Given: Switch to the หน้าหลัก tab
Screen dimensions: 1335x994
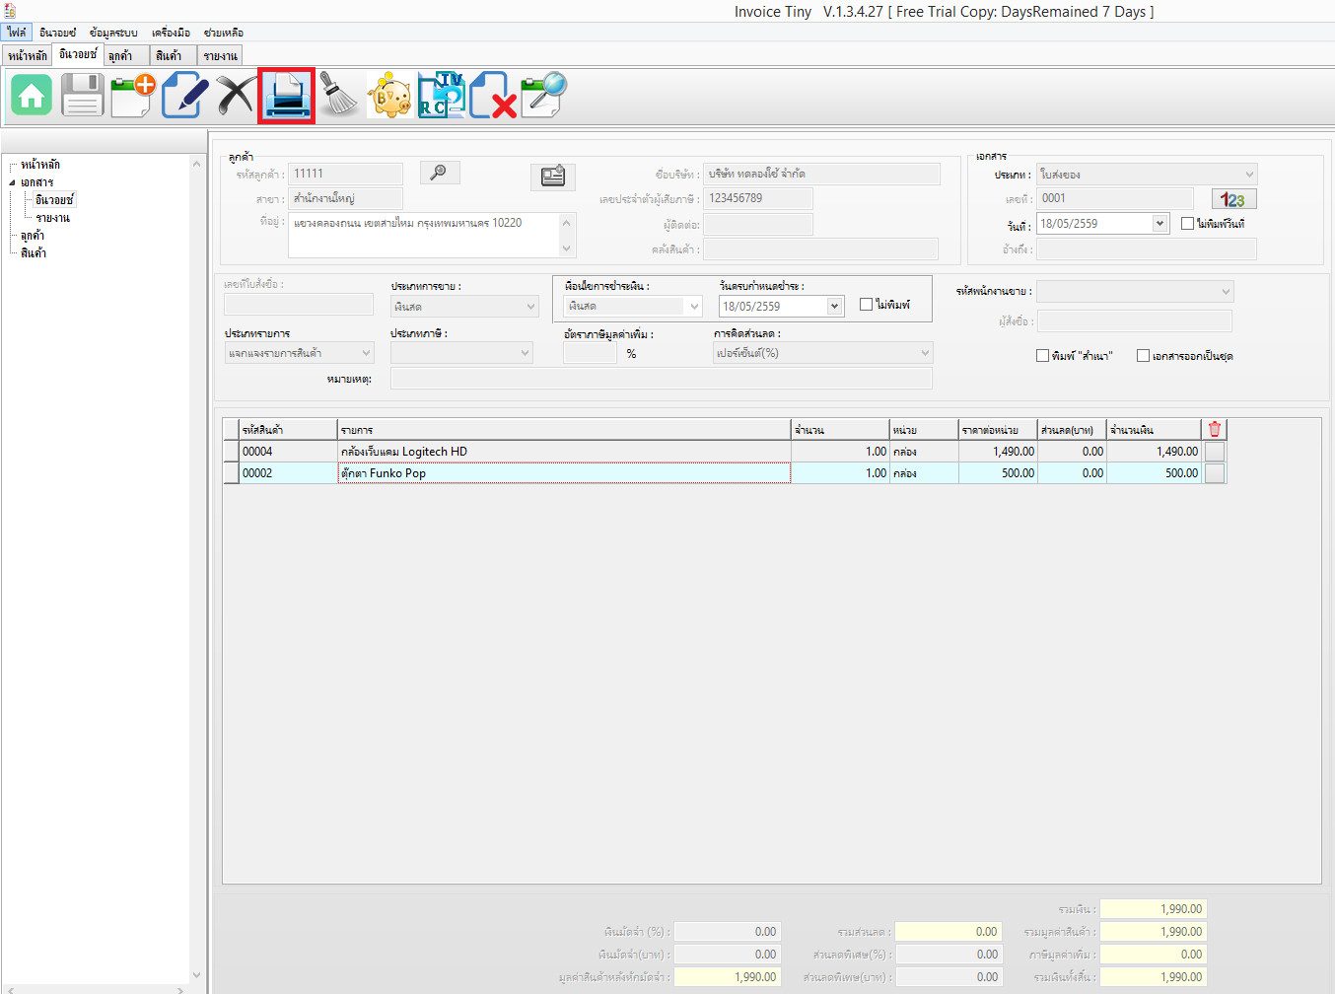Looking at the screenshot, I should pyautogui.click(x=28, y=55).
